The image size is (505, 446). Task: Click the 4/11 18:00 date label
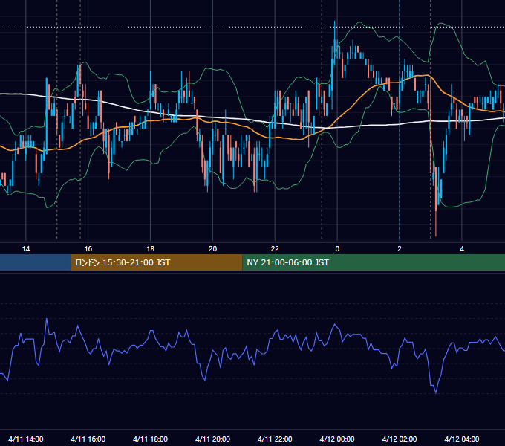pos(151,439)
